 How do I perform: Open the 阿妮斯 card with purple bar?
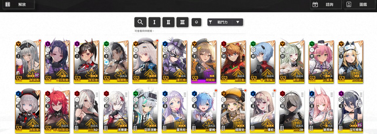[204, 62]
